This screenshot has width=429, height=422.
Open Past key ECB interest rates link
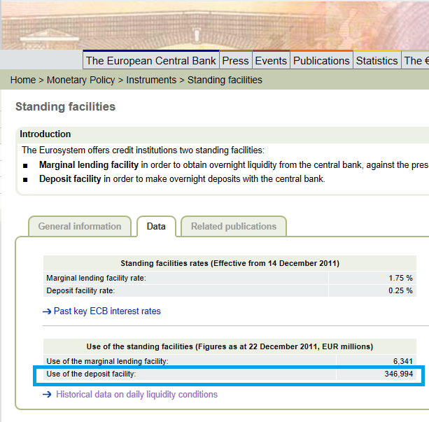click(107, 311)
